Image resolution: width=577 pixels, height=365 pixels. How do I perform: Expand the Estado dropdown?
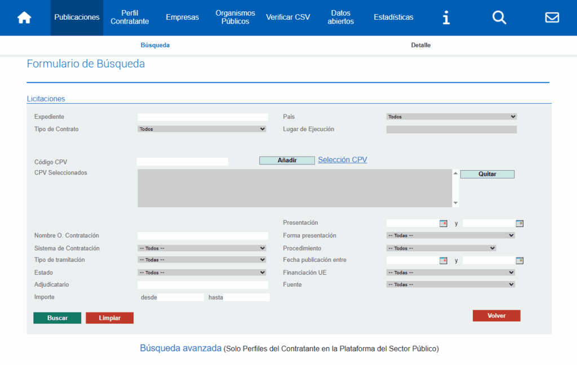click(x=202, y=273)
